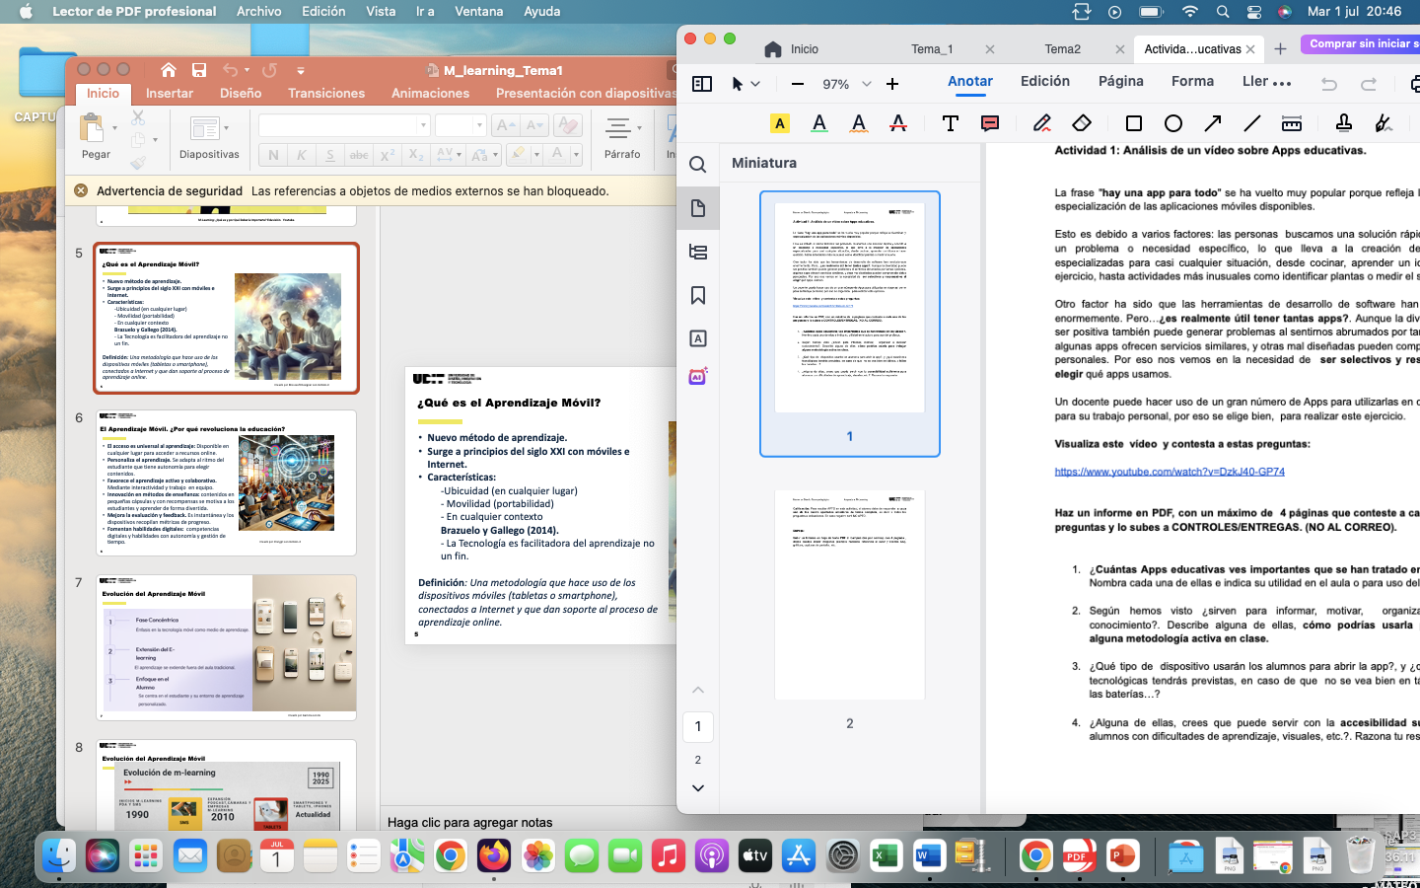Dismiss the Advertencia de seguridad warning

81,190
